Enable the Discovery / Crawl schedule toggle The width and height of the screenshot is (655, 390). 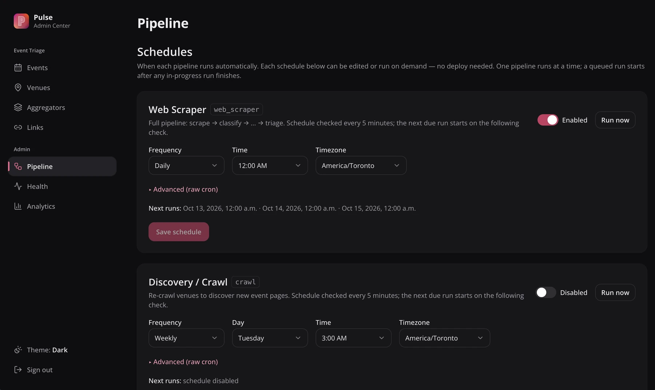pos(546,293)
